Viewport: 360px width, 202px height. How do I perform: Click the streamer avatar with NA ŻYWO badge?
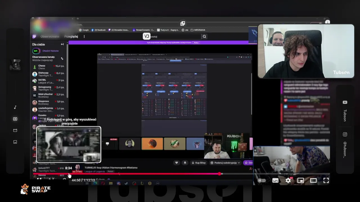coord(77,168)
